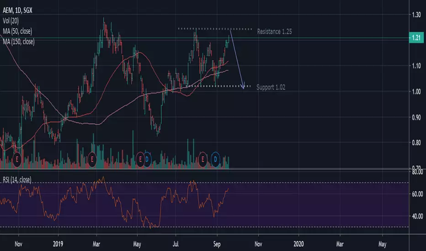Select the RSI (14, close) indicator legend
This screenshot has width=426, height=251.
tap(17, 180)
